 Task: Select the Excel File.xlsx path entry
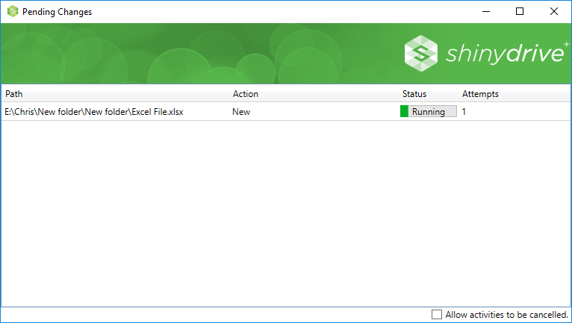[94, 112]
